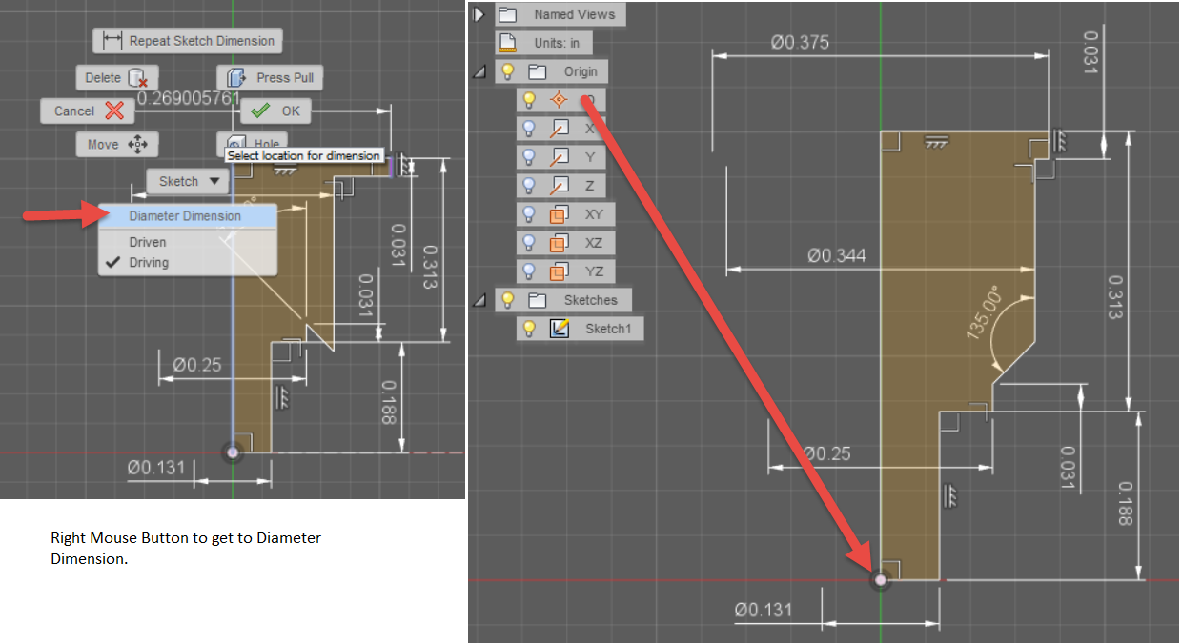
Task: Collapse the Sketches folder triangle
Action: pyautogui.click(x=479, y=299)
